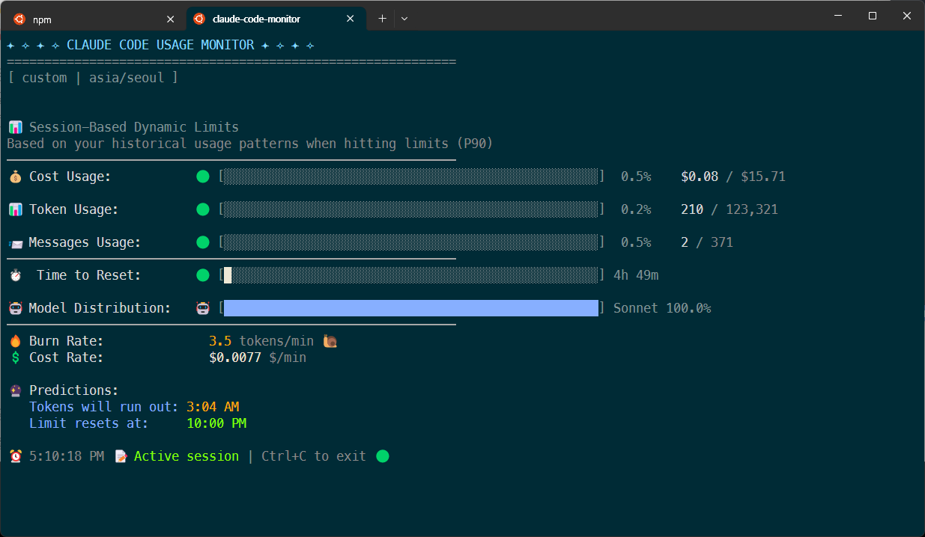The width and height of the screenshot is (925, 537).
Task: Click the Messages Usage progress bar
Action: (411, 243)
